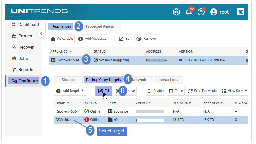Click the Recovery-604 appliance icon
Image resolution: width=256 pixels, height=144 pixels.
53,60
